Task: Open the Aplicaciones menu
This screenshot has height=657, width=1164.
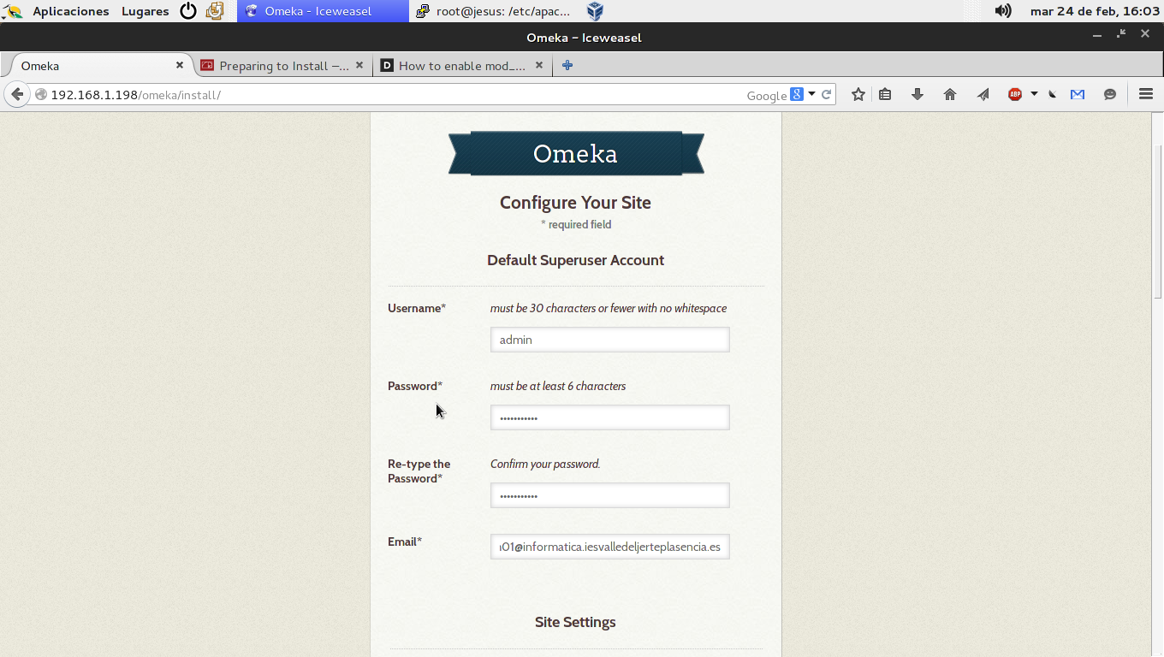Action: coord(70,11)
